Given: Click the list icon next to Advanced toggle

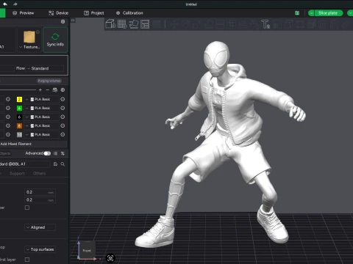Looking at the screenshot, I should click(x=55, y=153).
